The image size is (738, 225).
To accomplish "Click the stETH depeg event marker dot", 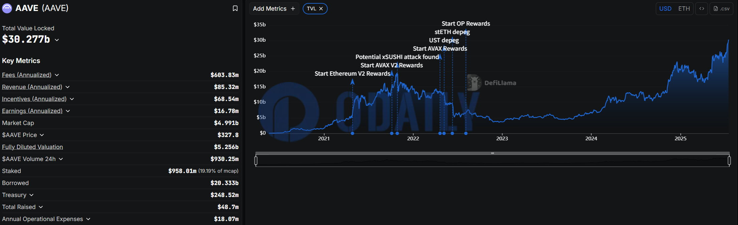I will (452, 133).
